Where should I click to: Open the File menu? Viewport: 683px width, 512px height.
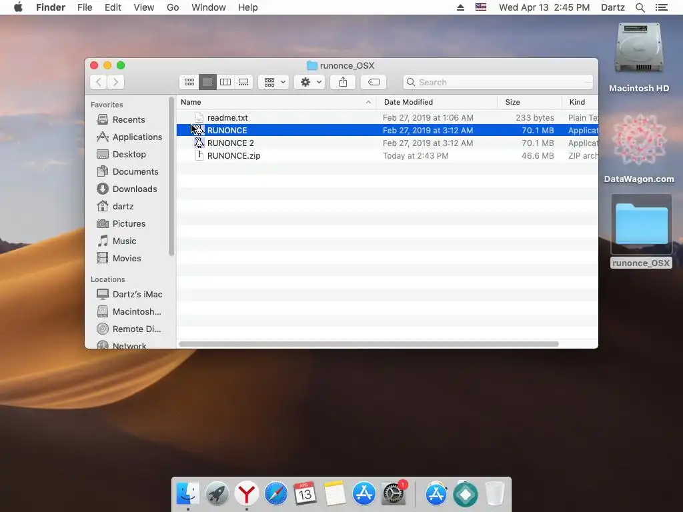coord(85,7)
